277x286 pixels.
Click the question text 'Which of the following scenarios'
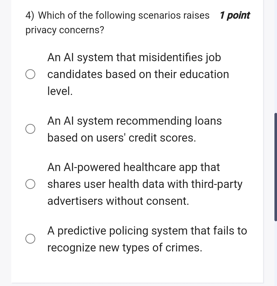pos(123,16)
